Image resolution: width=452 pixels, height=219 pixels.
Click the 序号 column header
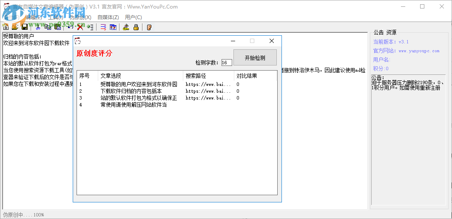[88, 76]
